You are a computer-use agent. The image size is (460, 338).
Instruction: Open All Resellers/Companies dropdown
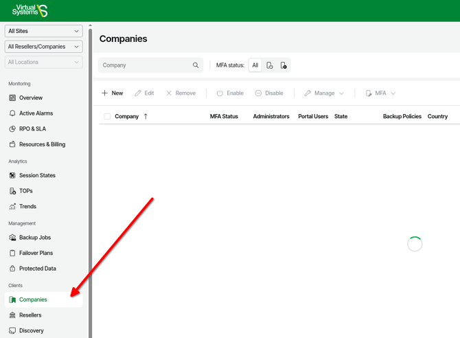click(43, 47)
